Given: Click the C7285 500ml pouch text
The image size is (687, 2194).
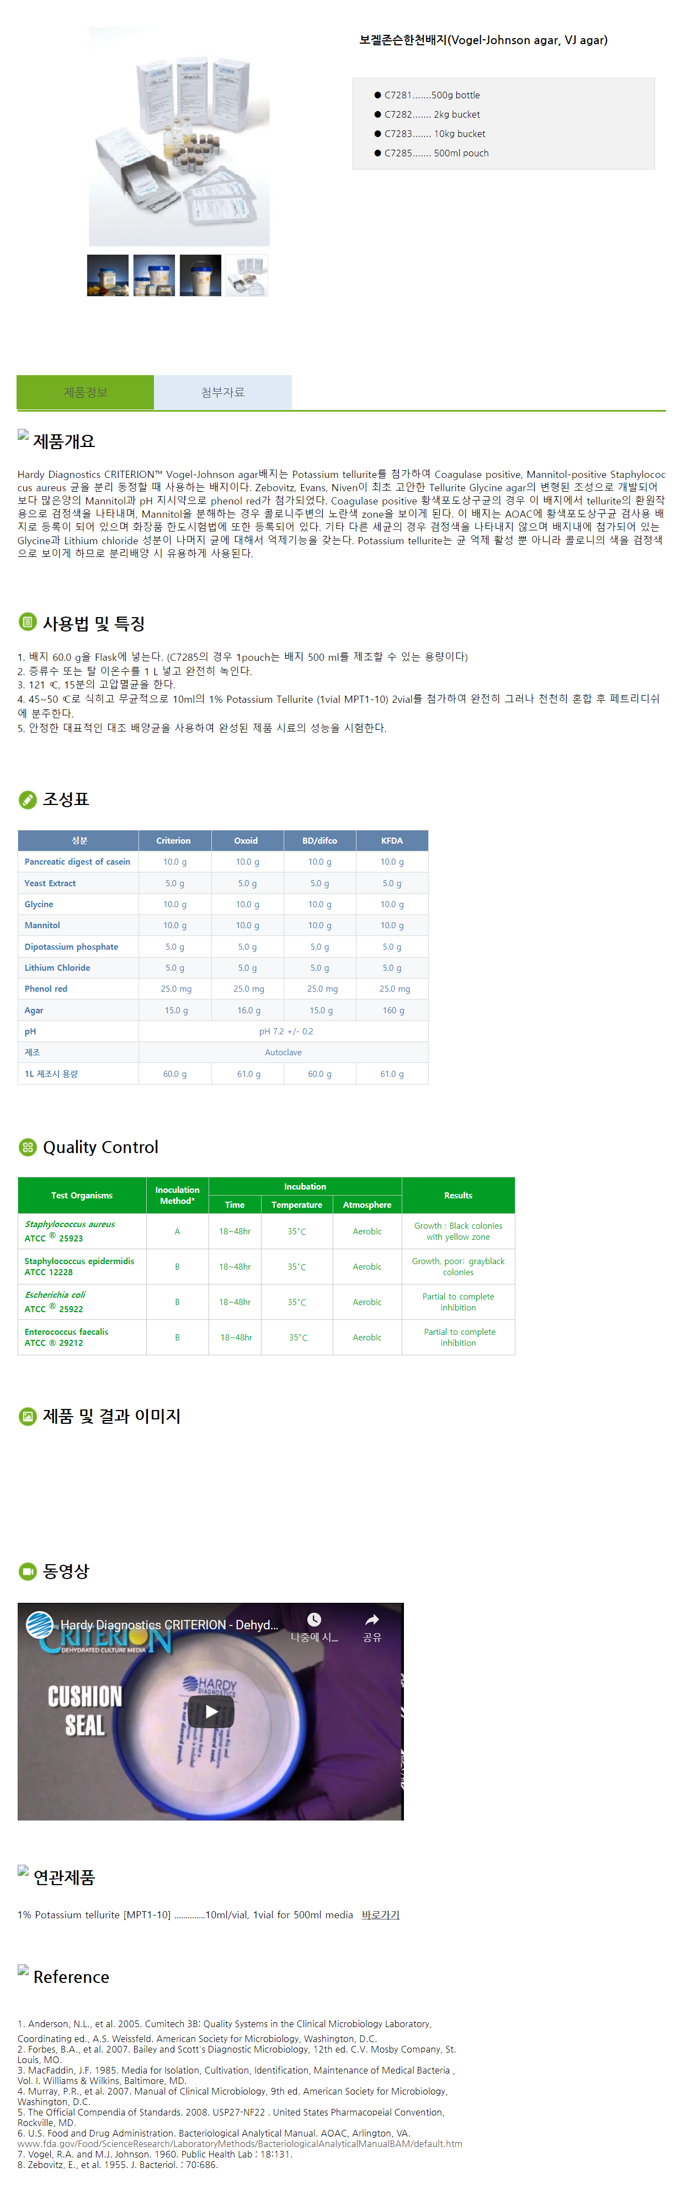Looking at the screenshot, I should (436, 153).
